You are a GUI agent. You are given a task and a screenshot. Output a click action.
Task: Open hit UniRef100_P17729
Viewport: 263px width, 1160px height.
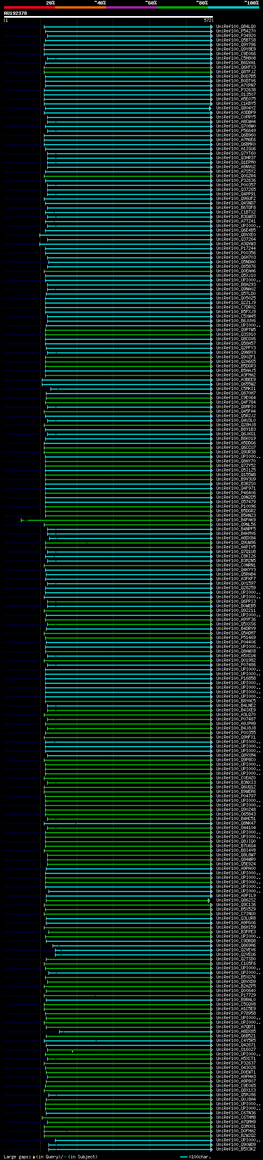pyautogui.click(x=236, y=995)
